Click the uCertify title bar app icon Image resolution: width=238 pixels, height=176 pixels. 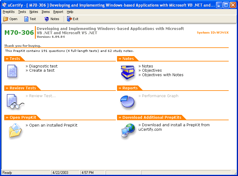pyautogui.click(x=4, y=5)
